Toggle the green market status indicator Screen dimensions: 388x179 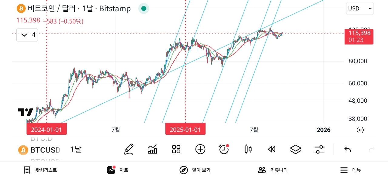click(x=144, y=8)
